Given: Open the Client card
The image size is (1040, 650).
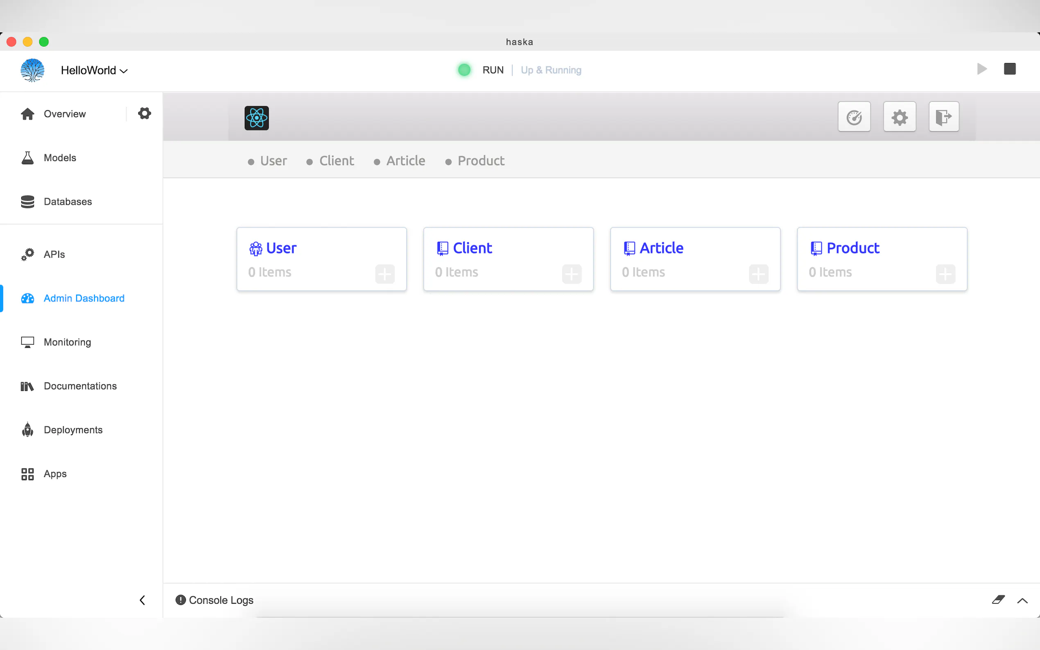Looking at the screenshot, I should [473, 248].
